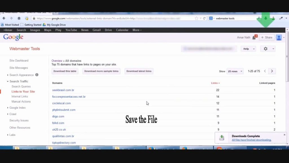Open the settings gear in Webmaster Tools

pos(265,49)
